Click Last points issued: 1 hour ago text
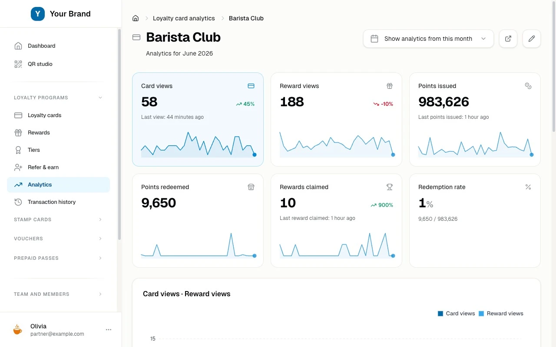This screenshot has height=347, width=556. click(453, 117)
